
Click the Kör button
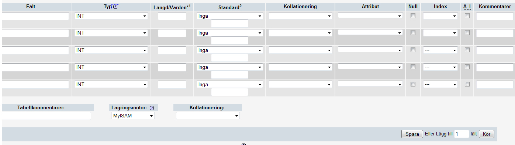tap(487, 134)
